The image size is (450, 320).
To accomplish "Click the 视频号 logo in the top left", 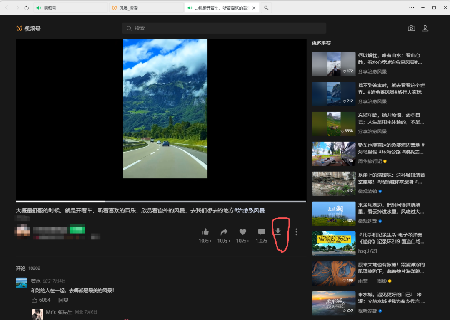I will tap(28, 28).
